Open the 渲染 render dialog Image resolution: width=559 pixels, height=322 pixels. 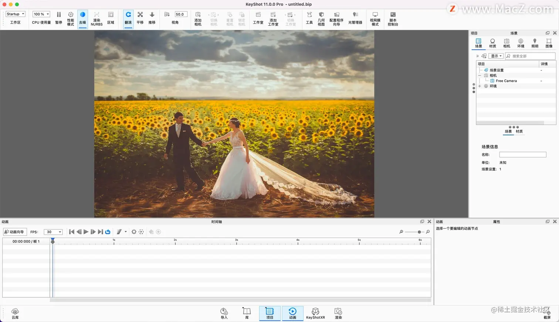[x=338, y=314]
